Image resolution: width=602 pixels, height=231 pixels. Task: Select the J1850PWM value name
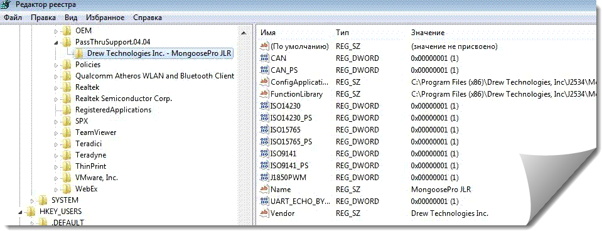pyautogui.click(x=288, y=177)
